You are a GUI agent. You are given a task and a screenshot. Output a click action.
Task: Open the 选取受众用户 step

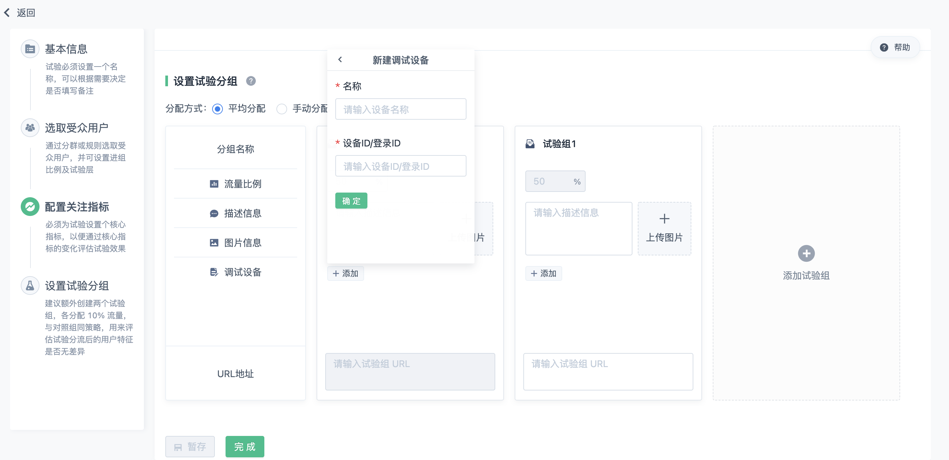[x=76, y=128]
